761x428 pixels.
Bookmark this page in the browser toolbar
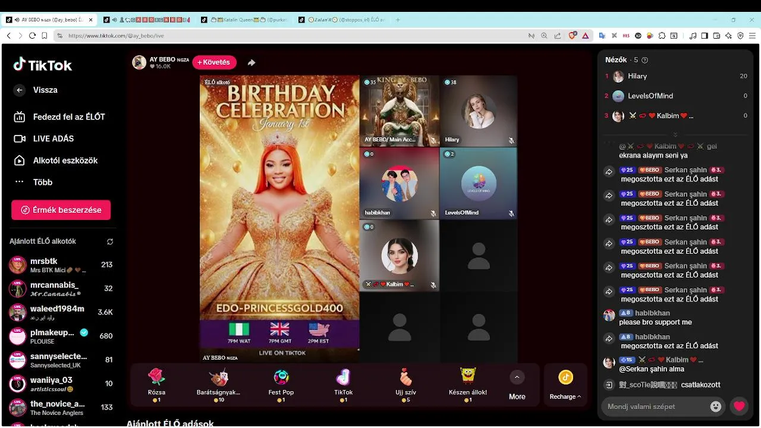click(45, 36)
